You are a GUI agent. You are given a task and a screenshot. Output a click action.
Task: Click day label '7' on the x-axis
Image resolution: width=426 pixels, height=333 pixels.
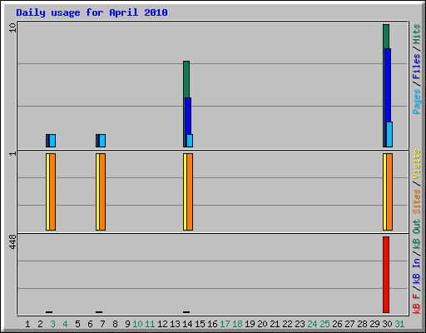pyautogui.click(x=102, y=324)
